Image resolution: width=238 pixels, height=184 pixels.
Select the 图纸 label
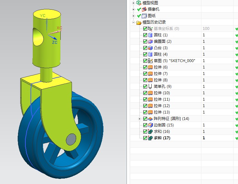(x=152, y=16)
